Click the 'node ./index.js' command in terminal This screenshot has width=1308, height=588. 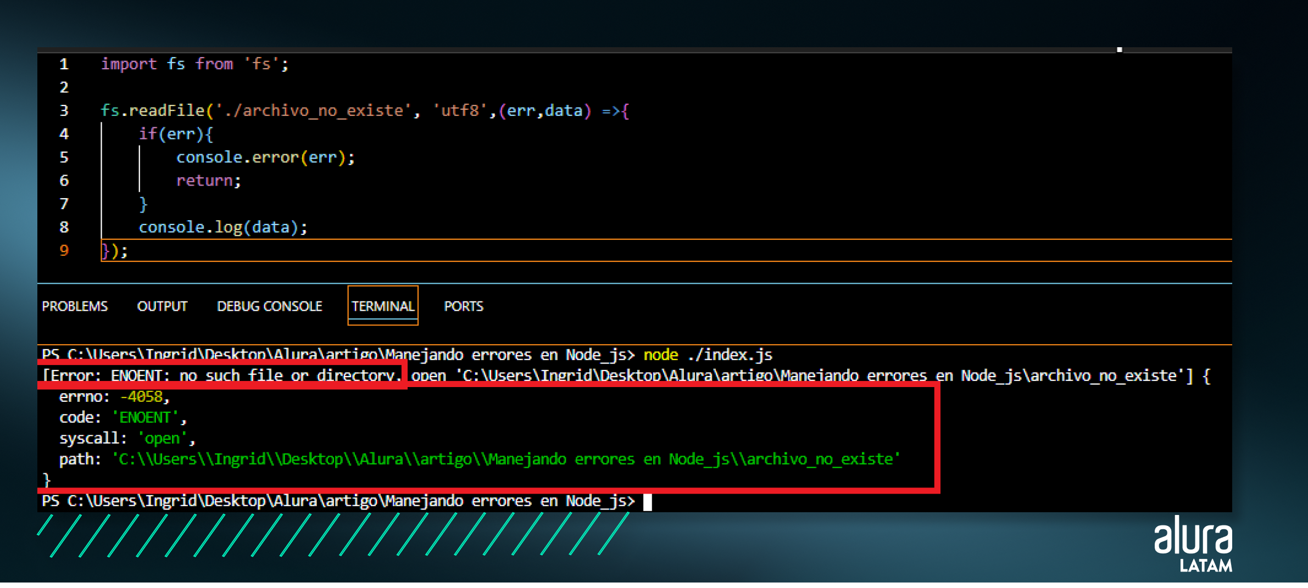(x=708, y=355)
